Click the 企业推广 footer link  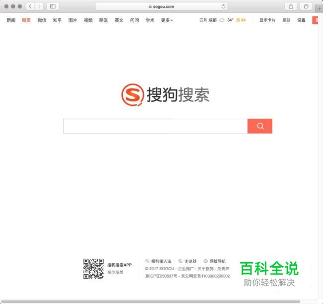coord(186,269)
